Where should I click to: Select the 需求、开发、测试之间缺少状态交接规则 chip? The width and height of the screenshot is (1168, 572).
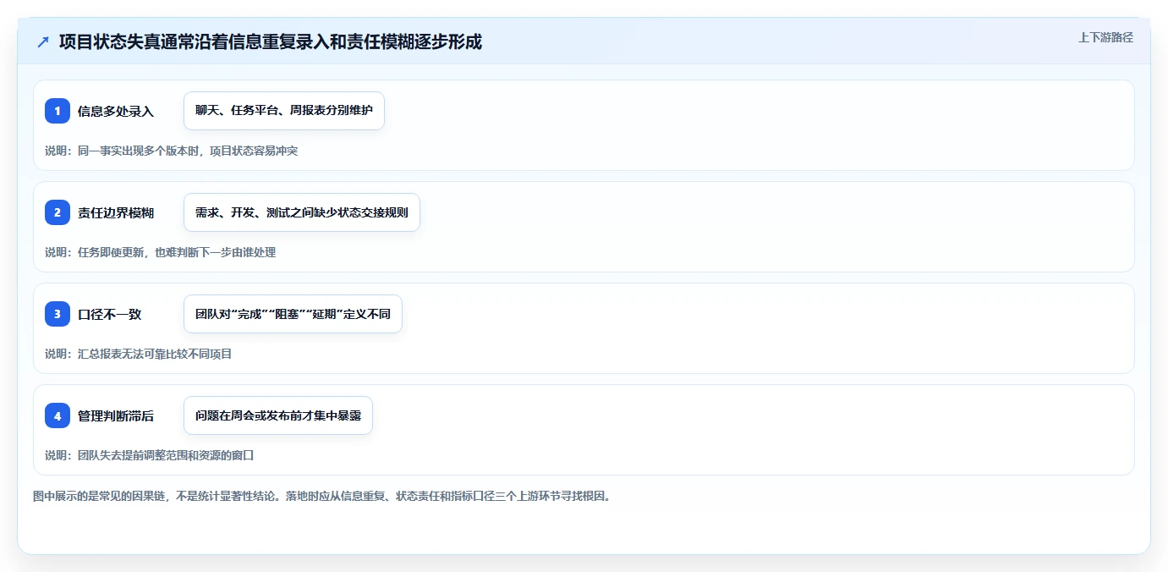click(x=302, y=212)
